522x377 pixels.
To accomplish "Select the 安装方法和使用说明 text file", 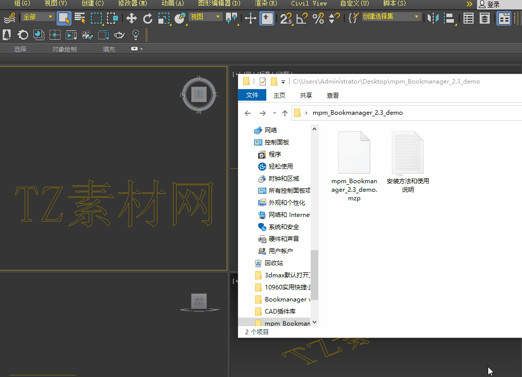I will pos(408,162).
